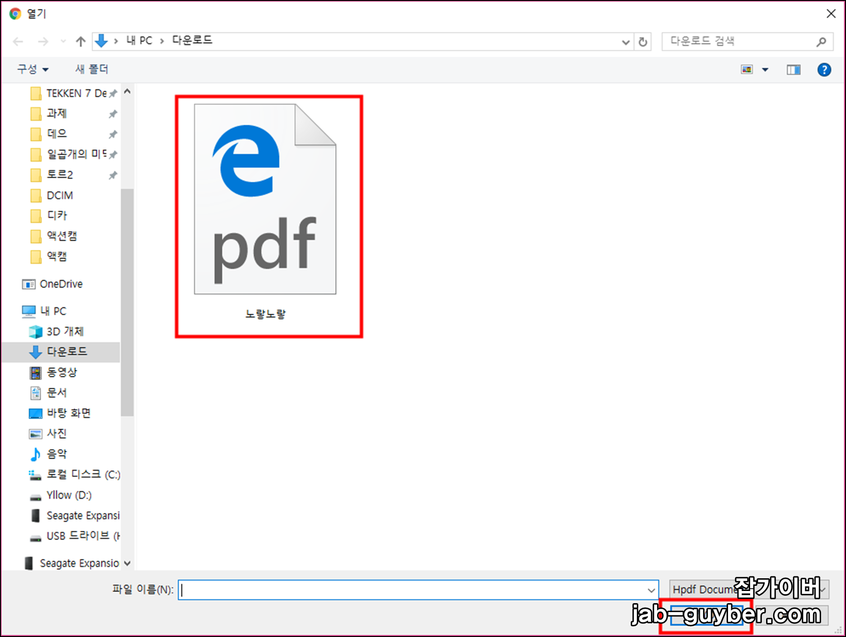Click the computer icon of 내 PC
Screen dimensions: 846x637
(29, 311)
